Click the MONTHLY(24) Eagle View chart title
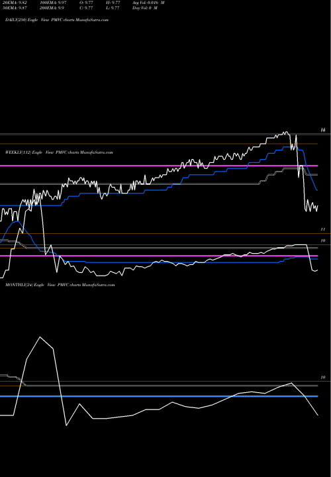331x477 pixels. point(60,285)
